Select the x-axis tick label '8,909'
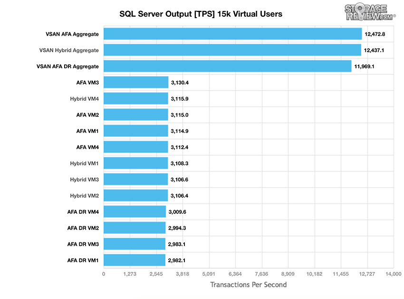 (x=288, y=274)
